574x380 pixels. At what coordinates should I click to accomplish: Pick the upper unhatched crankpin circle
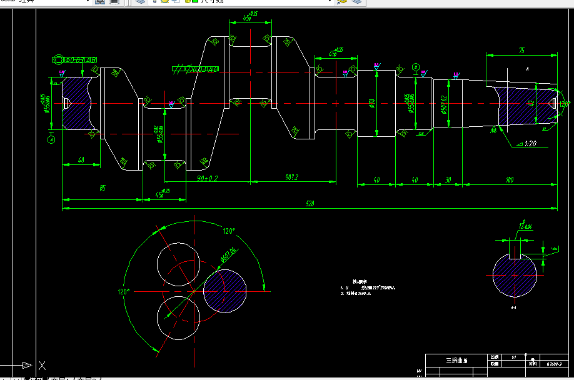tap(178, 264)
